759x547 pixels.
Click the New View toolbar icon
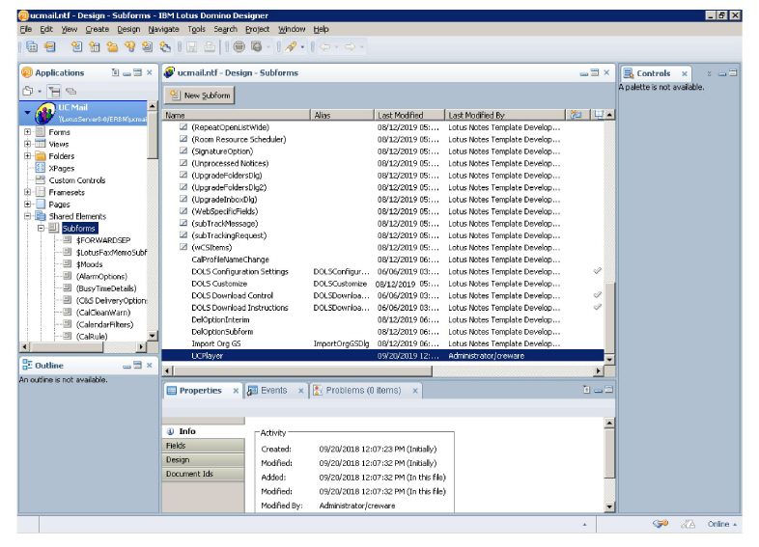click(x=95, y=47)
